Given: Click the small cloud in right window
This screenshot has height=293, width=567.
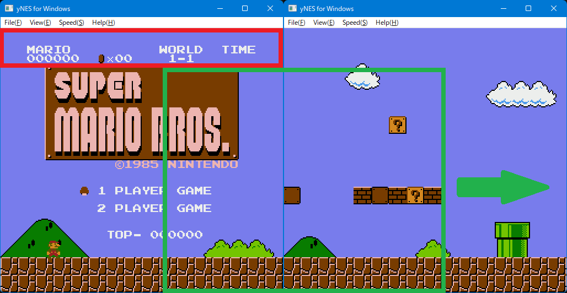Looking at the screenshot, I should pos(362,77).
